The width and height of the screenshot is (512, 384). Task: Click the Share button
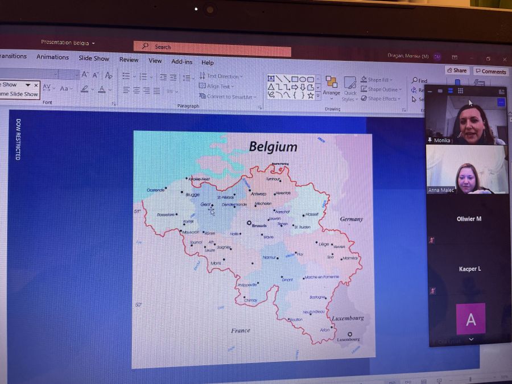click(457, 71)
